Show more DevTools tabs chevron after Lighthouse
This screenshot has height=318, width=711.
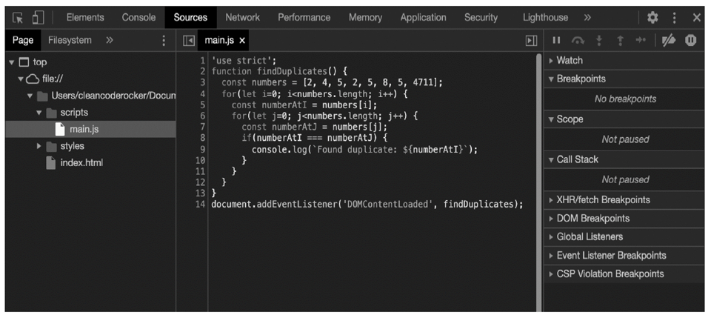click(587, 18)
